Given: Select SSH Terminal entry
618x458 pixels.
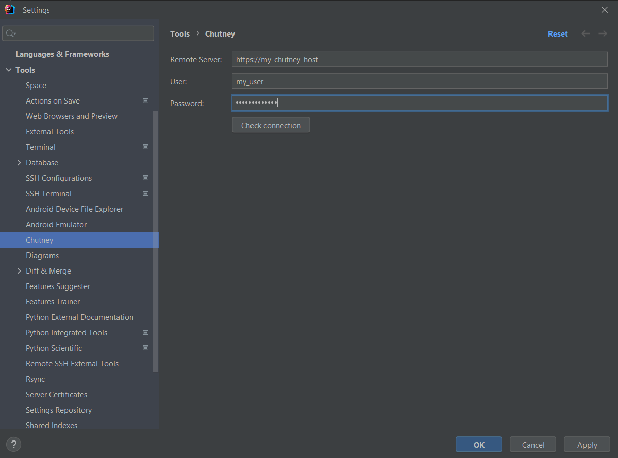Looking at the screenshot, I should coord(48,193).
